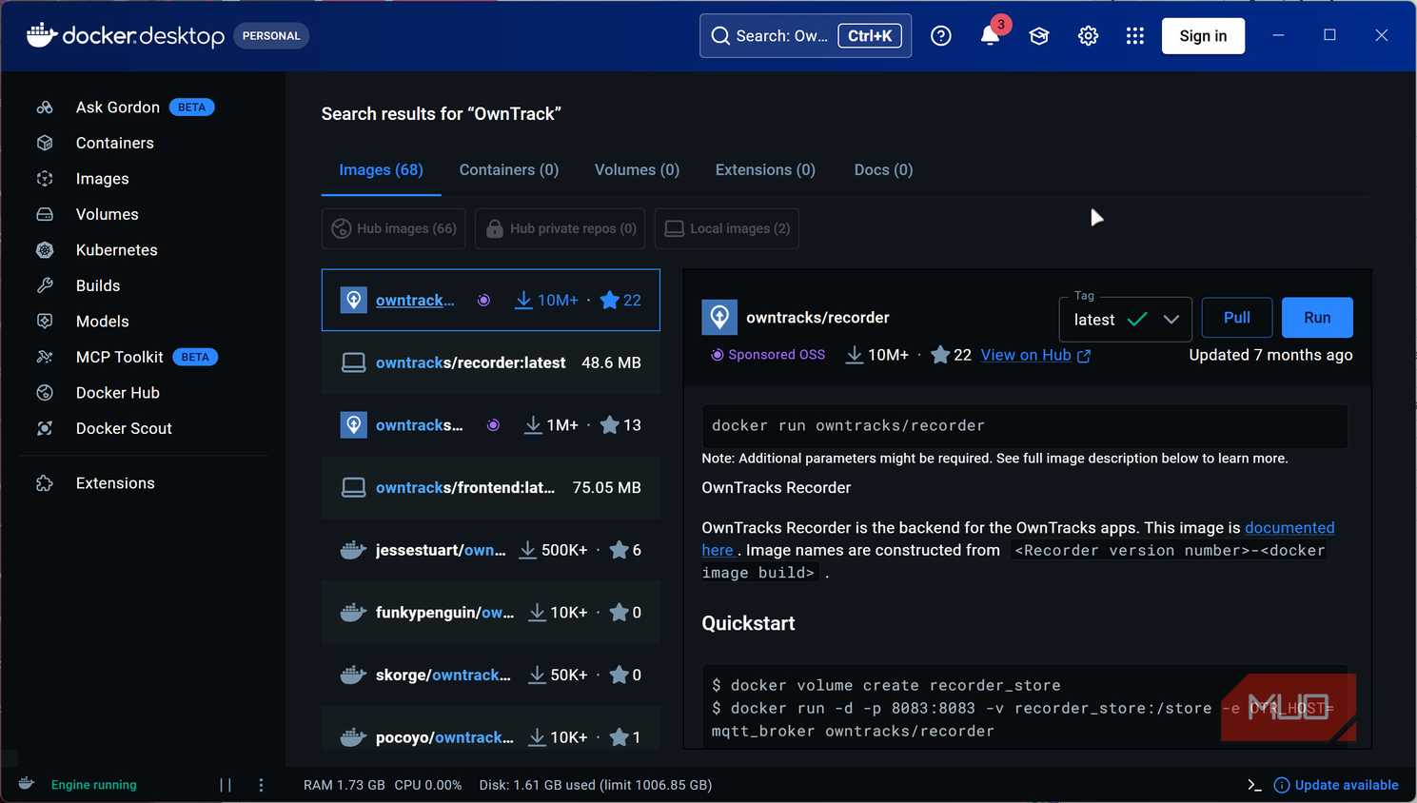Click the help question mark icon
This screenshot has width=1417, height=803.
point(941,36)
